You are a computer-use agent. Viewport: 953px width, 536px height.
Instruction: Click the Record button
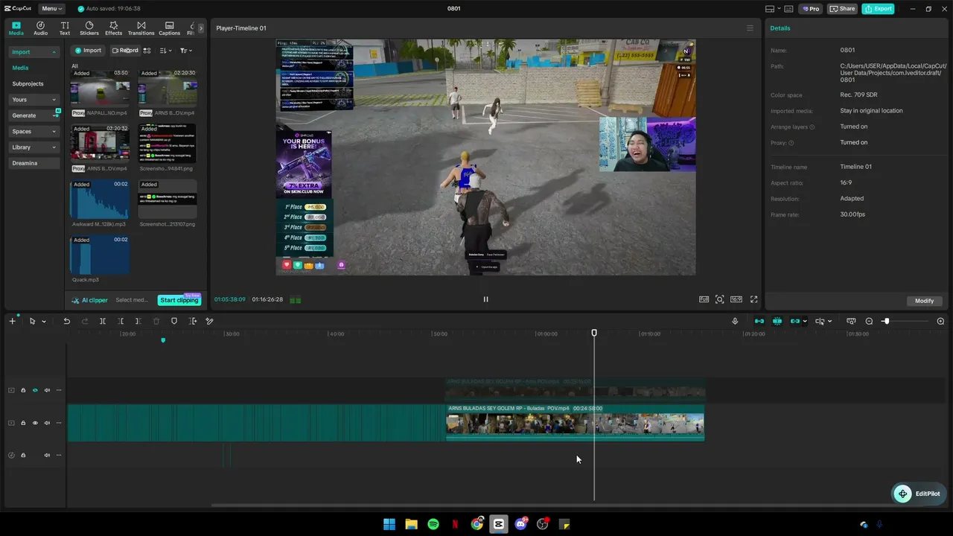pos(125,51)
